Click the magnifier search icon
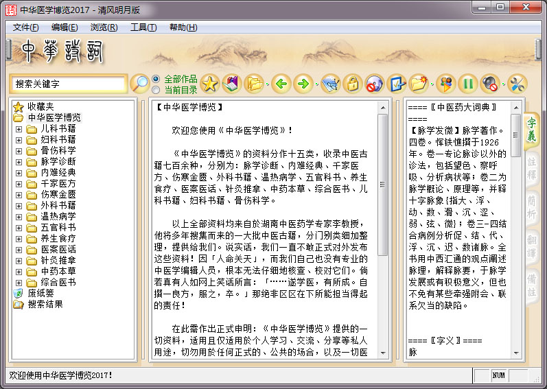The width and height of the screenshot is (547, 389). tap(140, 84)
